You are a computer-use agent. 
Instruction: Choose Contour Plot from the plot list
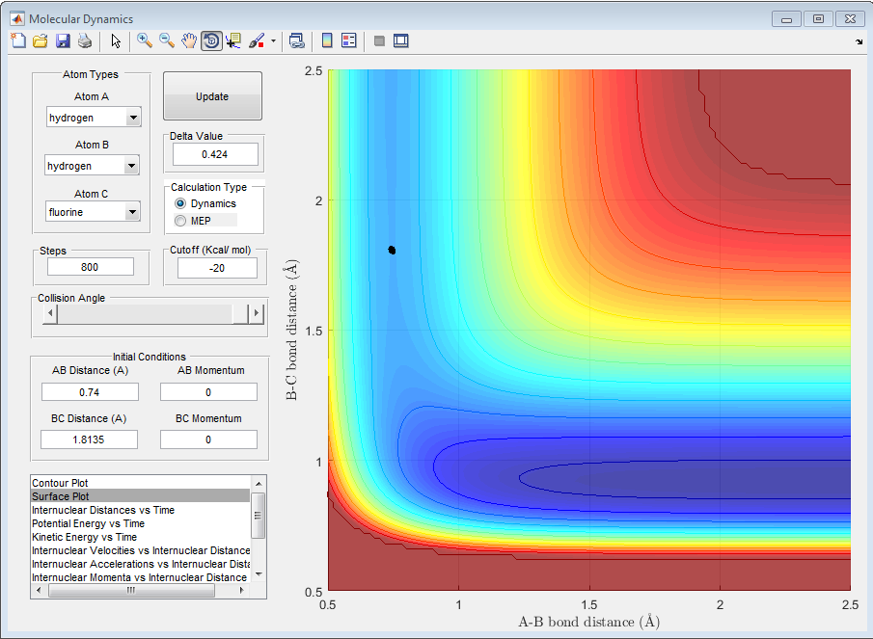click(x=60, y=482)
